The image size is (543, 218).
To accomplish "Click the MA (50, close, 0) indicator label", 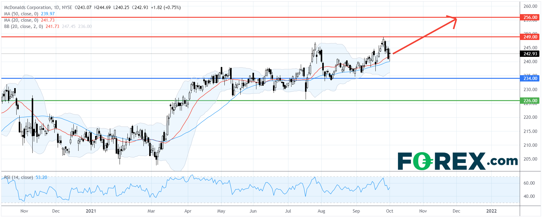I will click(21, 14).
